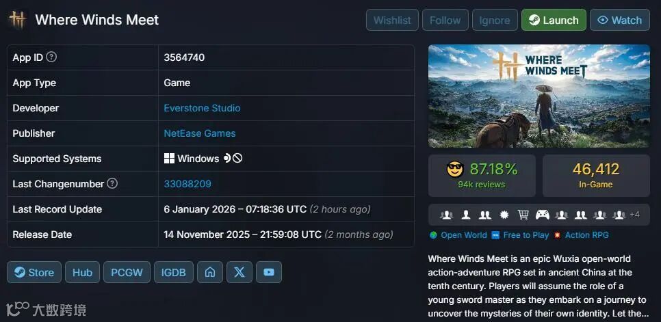Click the App ID value 3564740
The image size is (661, 322).
184,57
